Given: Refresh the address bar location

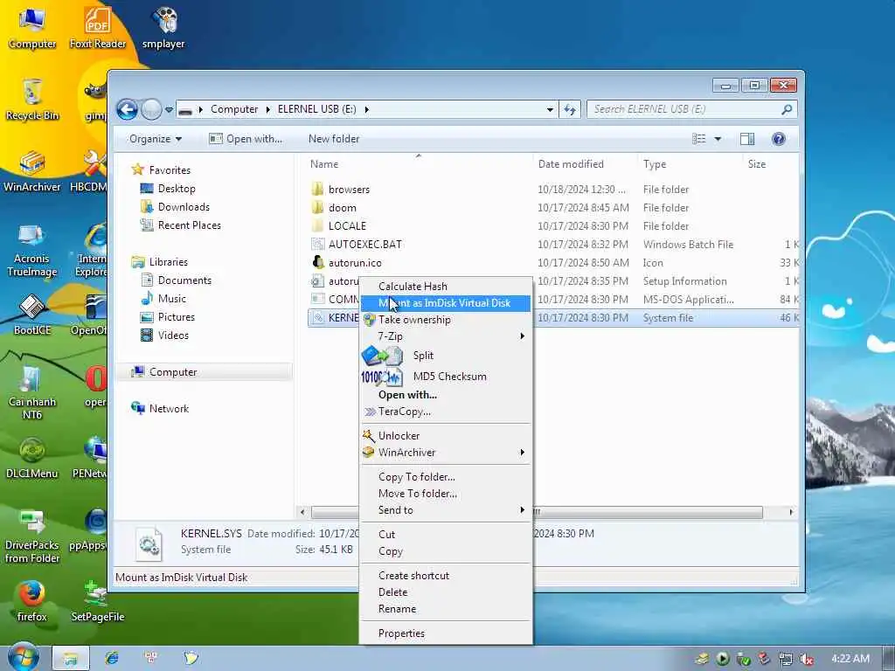Looking at the screenshot, I should click(570, 109).
